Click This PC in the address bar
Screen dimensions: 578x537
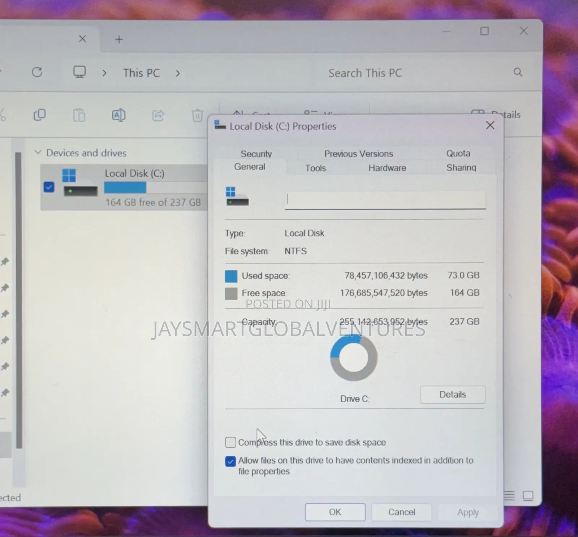click(x=141, y=73)
